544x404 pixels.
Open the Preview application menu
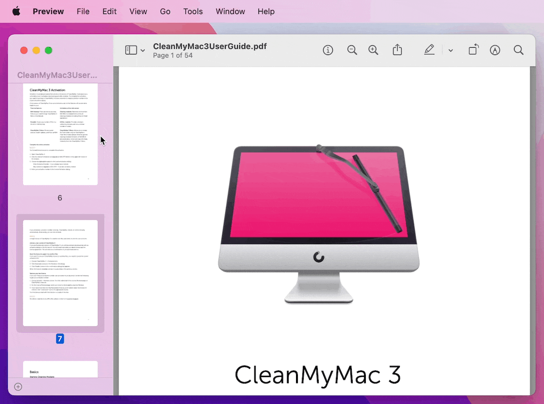click(x=48, y=11)
